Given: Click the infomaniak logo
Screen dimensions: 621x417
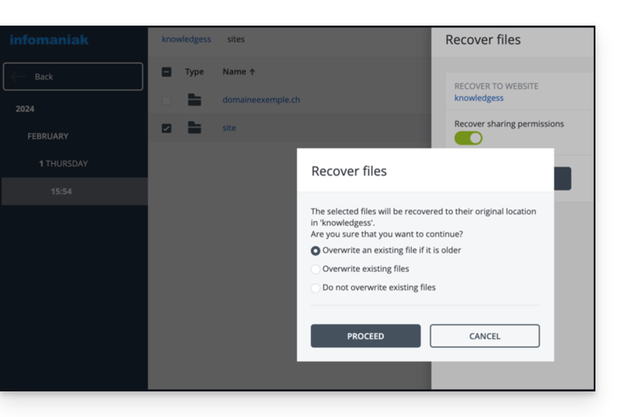Looking at the screenshot, I should (x=49, y=40).
